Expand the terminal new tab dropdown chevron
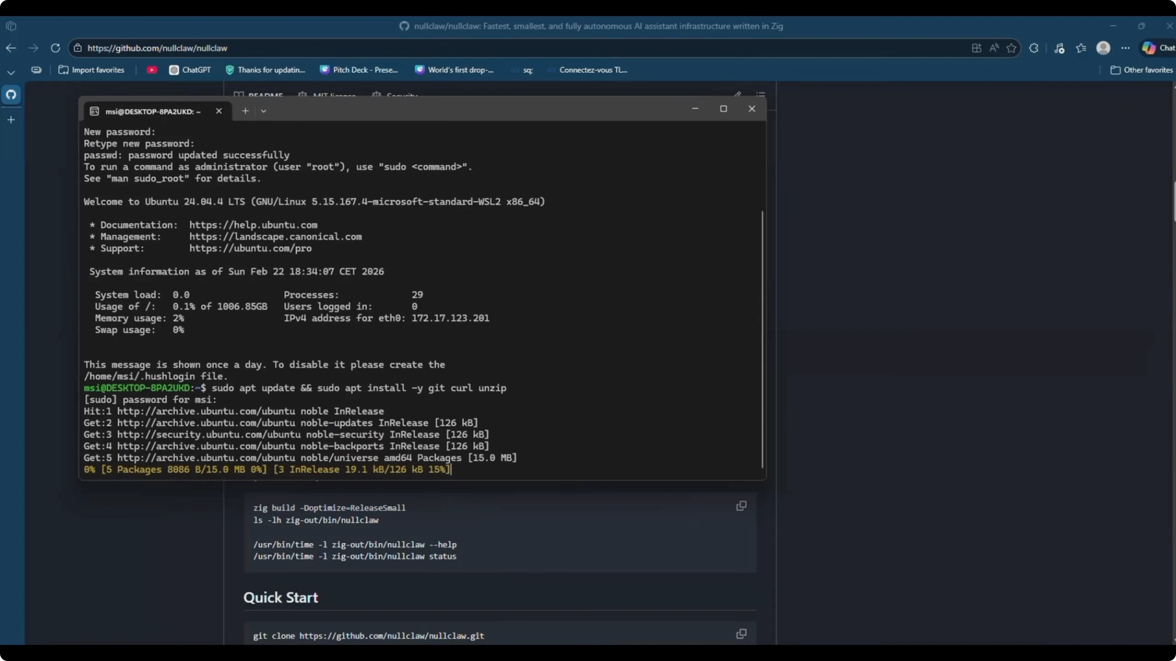The width and height of the screenshot is (1176, 661). tap(263, 111)
